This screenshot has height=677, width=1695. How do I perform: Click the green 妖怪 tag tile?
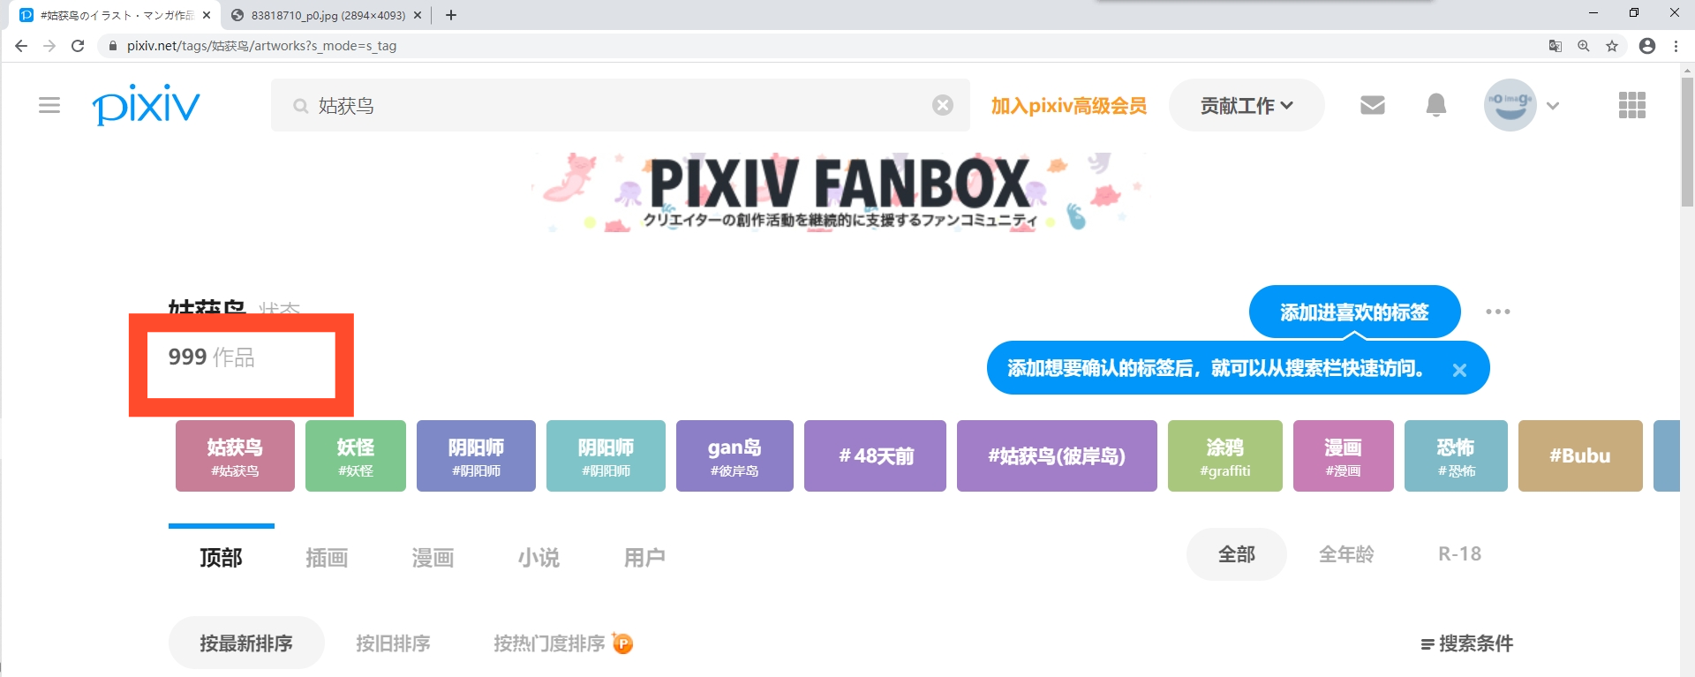click(356, 455)
